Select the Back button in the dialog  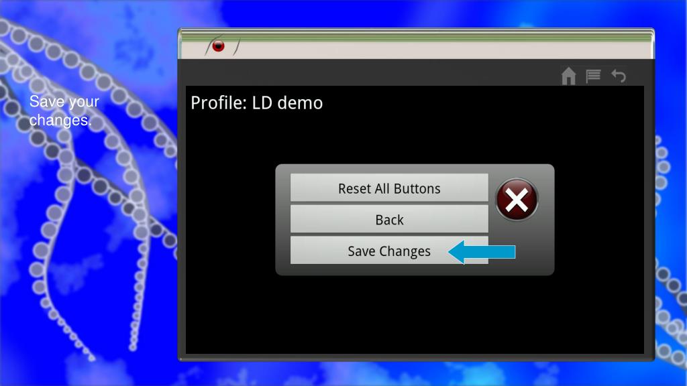[389, 219]
